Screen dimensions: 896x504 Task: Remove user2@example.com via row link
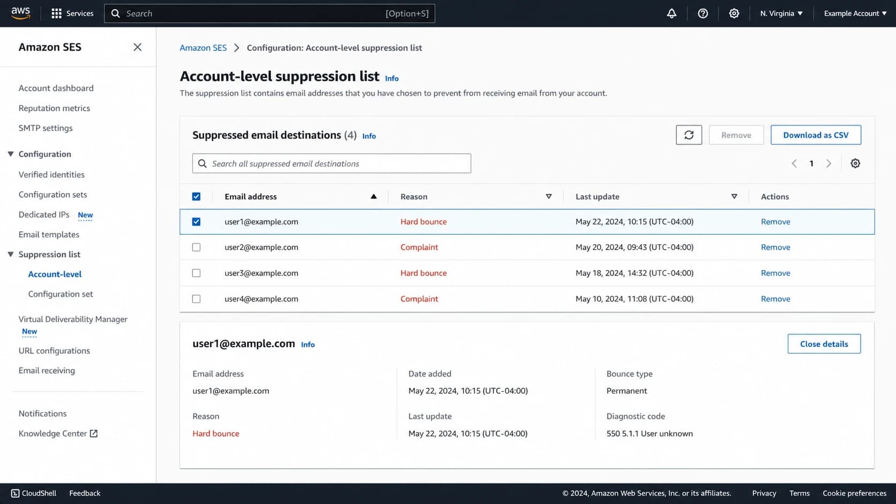pyautogui.click(x=775, y=247)
